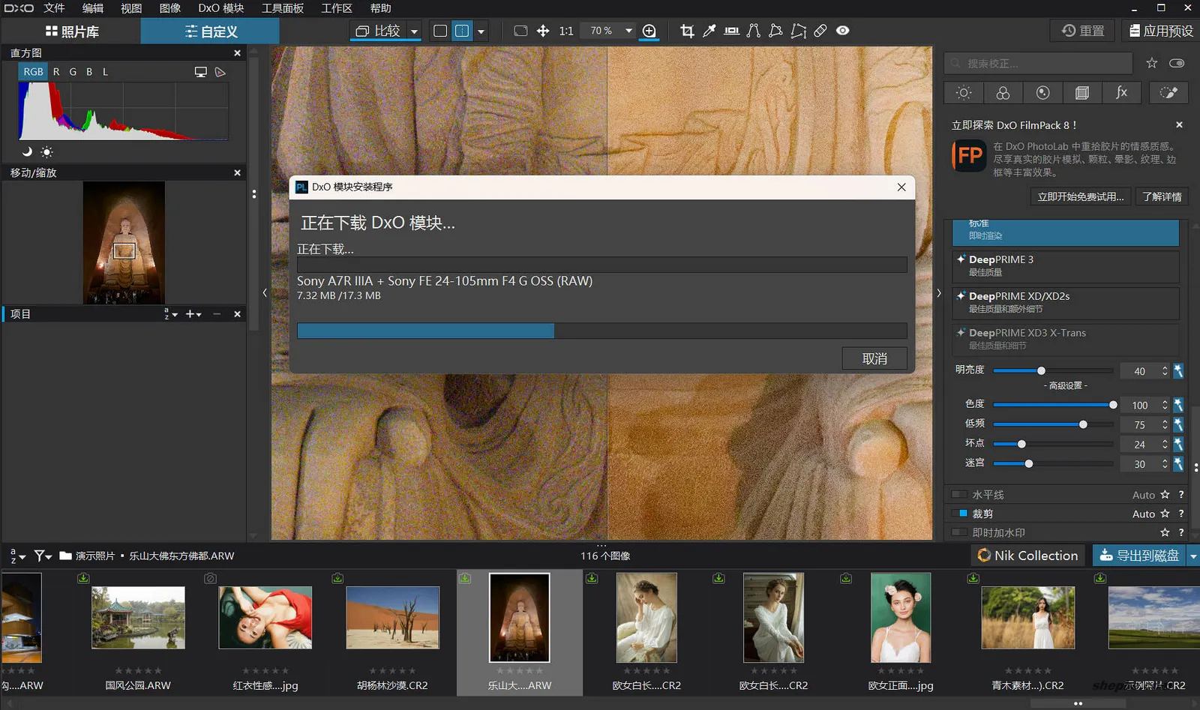Open the filter funnel in the filmstrip bar

tap(43, 556)
